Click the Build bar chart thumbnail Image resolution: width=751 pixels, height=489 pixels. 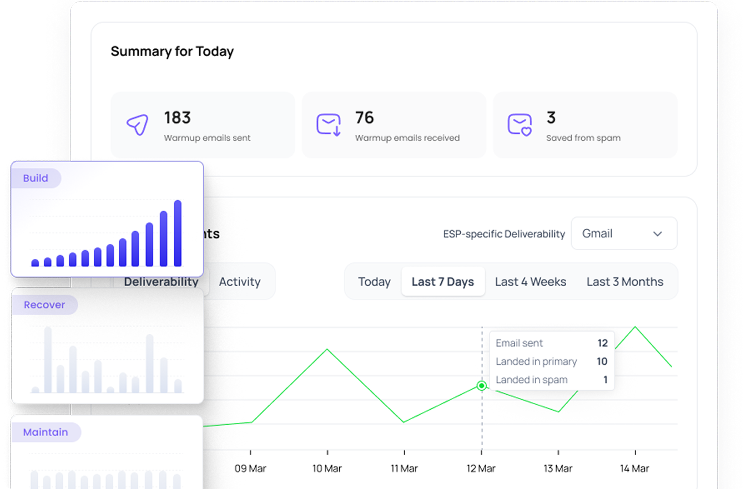click(x=107, y=234)
